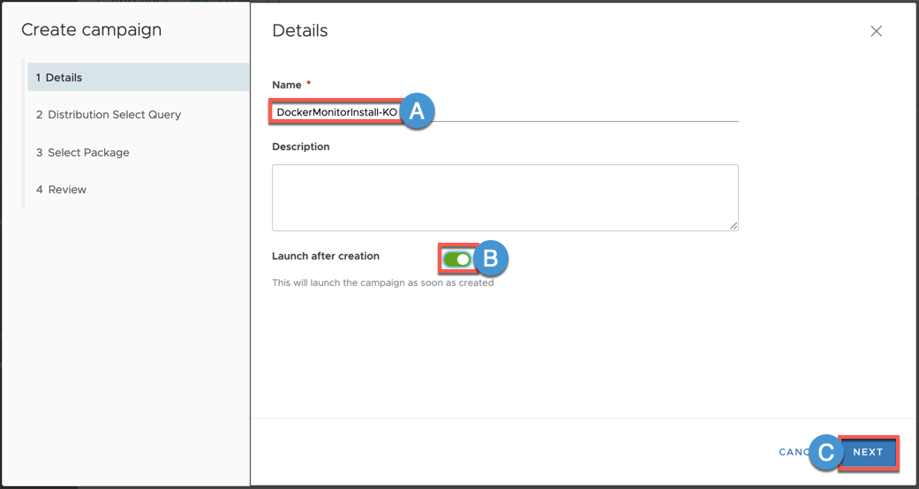919x489 pixels.
Task: Click the blue A annotation badge
Action: 417,112
